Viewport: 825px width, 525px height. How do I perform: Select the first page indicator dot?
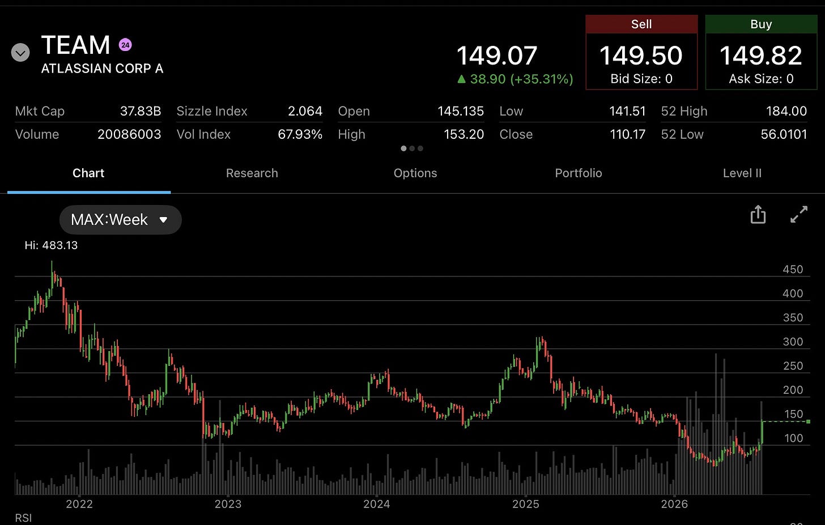tap(403, 148)
